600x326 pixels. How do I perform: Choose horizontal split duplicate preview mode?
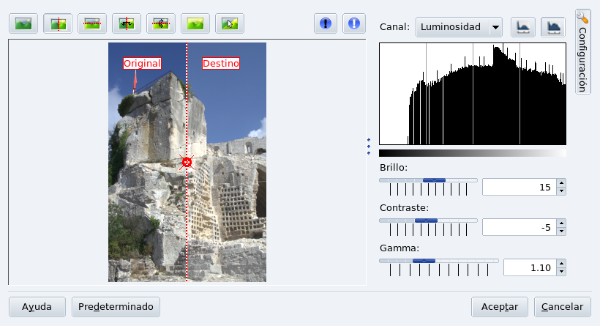tap(161, 23)
